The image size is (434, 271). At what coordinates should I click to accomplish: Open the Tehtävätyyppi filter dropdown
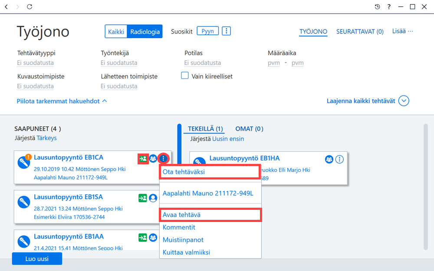36,63
